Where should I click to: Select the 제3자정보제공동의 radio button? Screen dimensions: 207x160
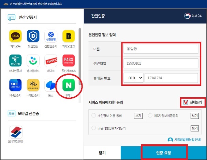150,115
